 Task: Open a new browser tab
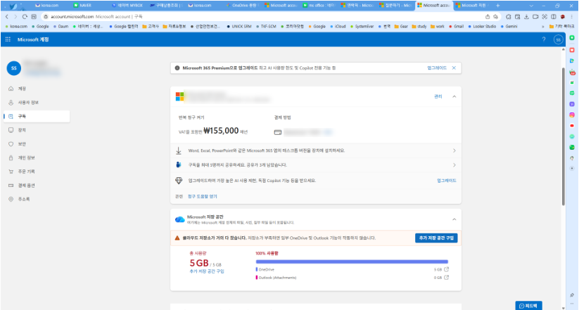click(x=498, y=6)
